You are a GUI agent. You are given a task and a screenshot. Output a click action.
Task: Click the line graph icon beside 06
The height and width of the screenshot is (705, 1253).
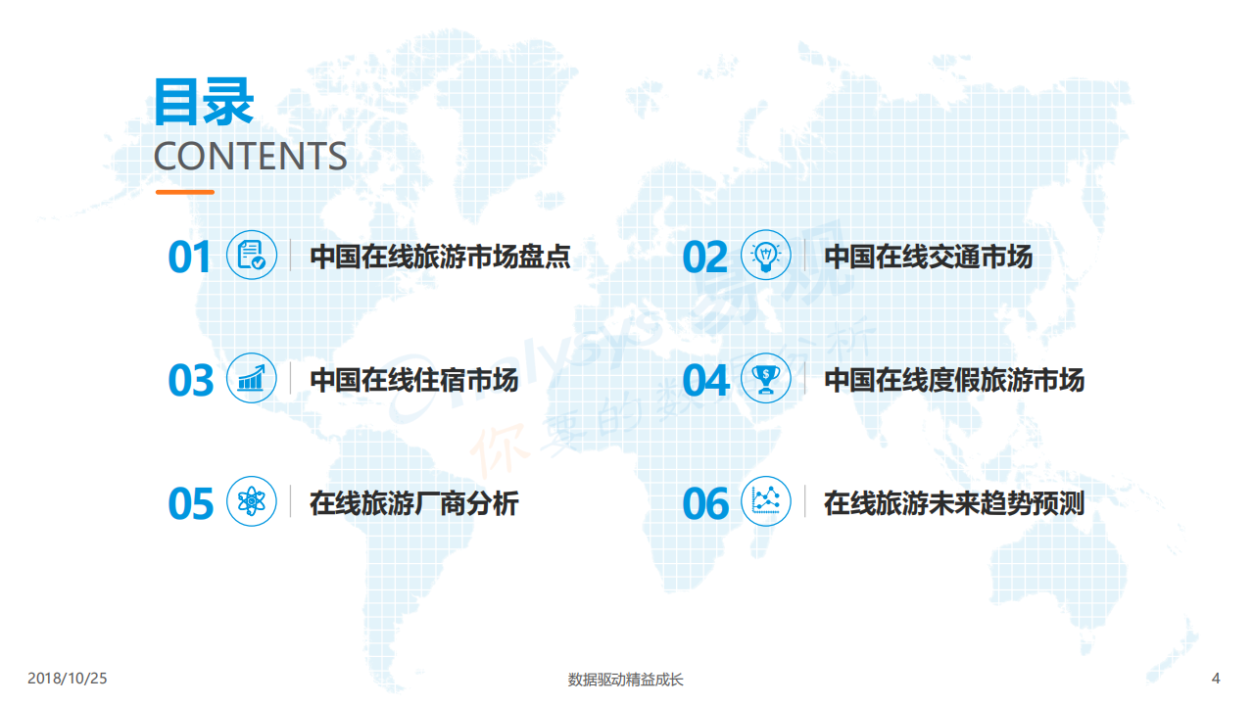pyautogui.click(x=765, y=501)
